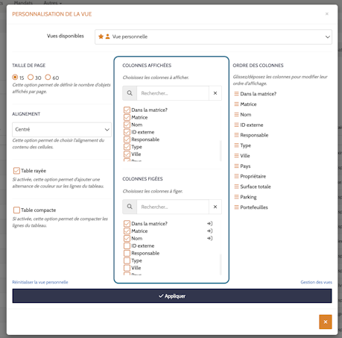The height and width of the screenshot is (338, 342).
Task: Click the drag handle icon beside Portefeuilles
Action: click(236, 207)
